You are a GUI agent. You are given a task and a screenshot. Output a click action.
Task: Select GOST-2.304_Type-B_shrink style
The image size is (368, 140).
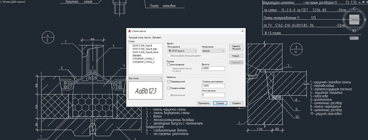[145, 52]
